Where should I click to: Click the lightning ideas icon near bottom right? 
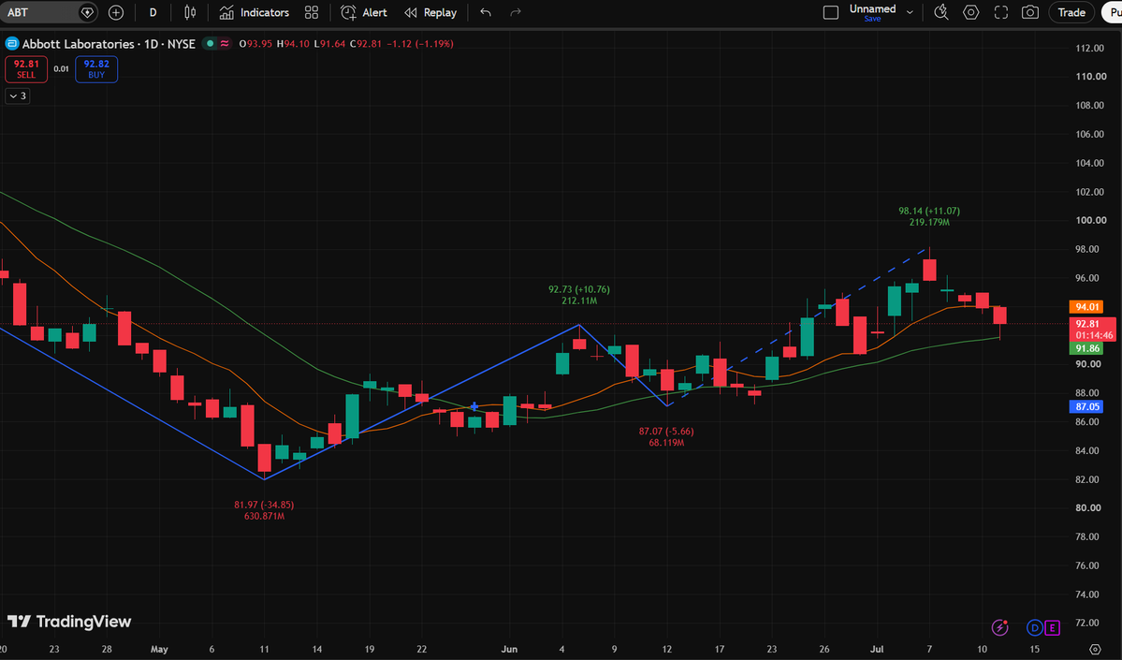1000,628
